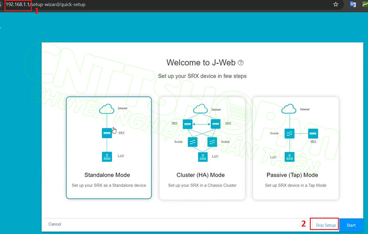
Task: Click the Switch icon in Passive Mode diagram
Action: click(289, 133)
